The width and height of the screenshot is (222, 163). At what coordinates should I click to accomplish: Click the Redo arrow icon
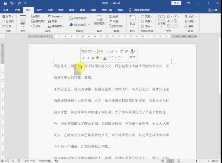point(19,3)
